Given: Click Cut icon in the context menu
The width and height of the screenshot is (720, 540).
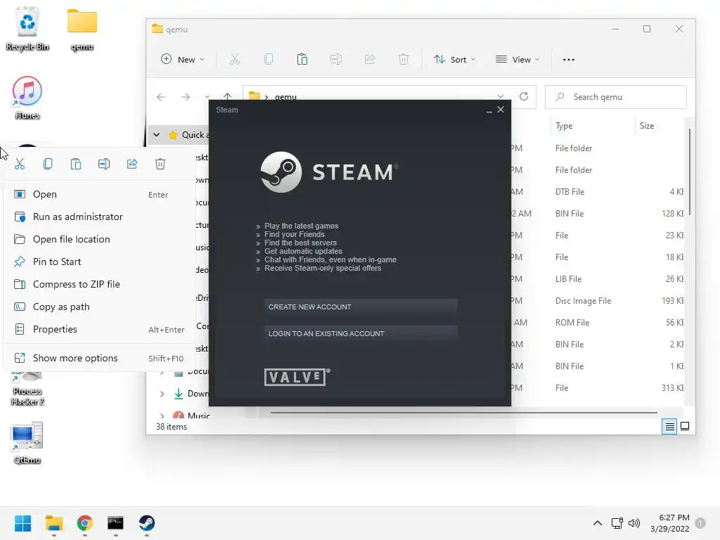Looking at the screenshot, I should 19,164.
